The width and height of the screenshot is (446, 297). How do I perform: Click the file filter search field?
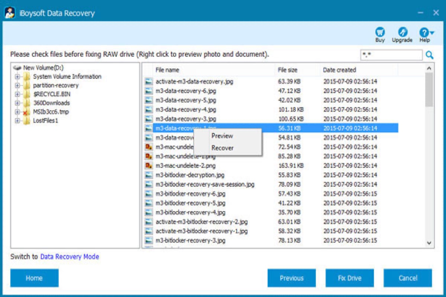click(x=391, y=55)
